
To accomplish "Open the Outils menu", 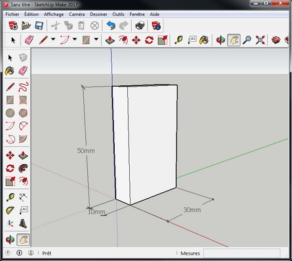I will pos(118,14).
